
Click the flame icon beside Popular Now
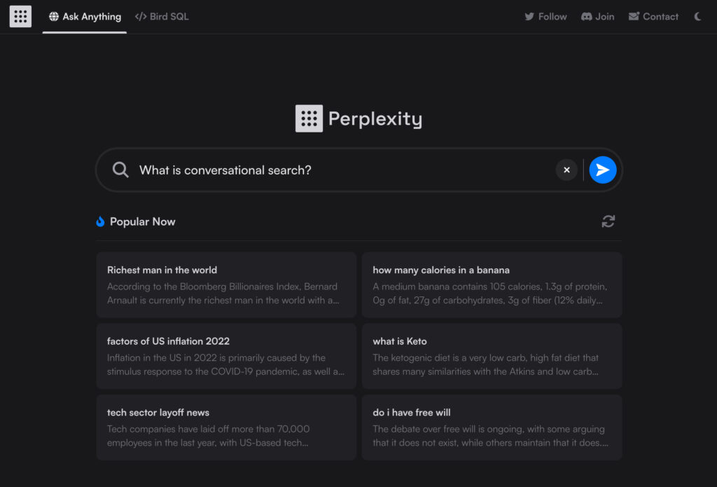(99, 221)
